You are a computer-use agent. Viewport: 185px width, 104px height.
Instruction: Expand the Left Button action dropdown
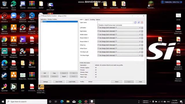pos(119,28)
